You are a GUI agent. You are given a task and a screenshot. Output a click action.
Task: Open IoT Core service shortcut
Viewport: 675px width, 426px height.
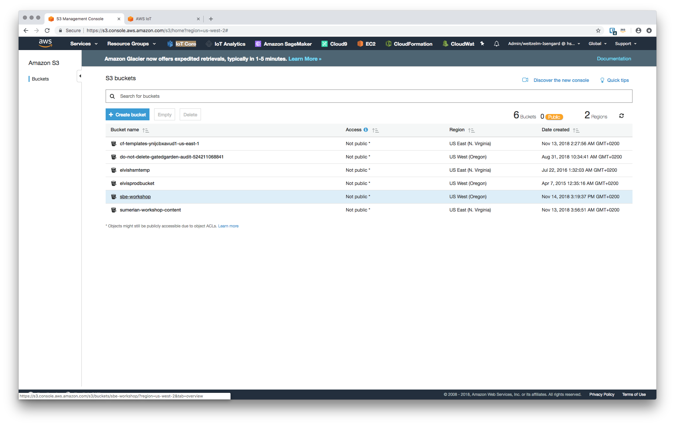click(182, 44)
